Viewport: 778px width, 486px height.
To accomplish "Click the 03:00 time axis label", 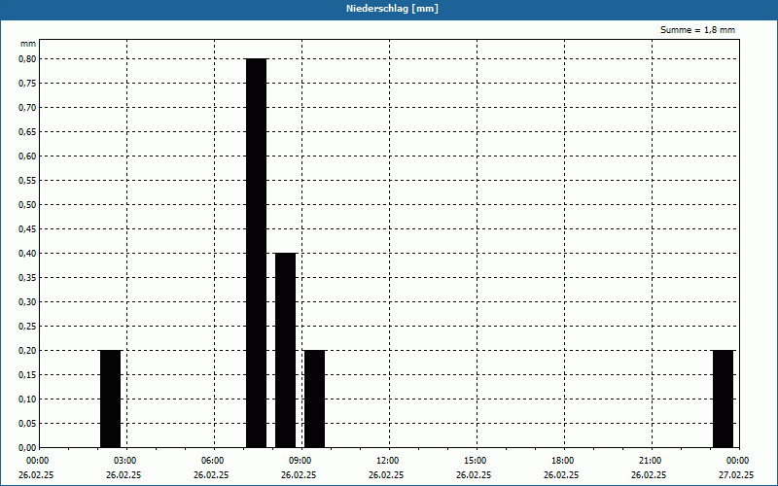I will click(x=124, y=461).
